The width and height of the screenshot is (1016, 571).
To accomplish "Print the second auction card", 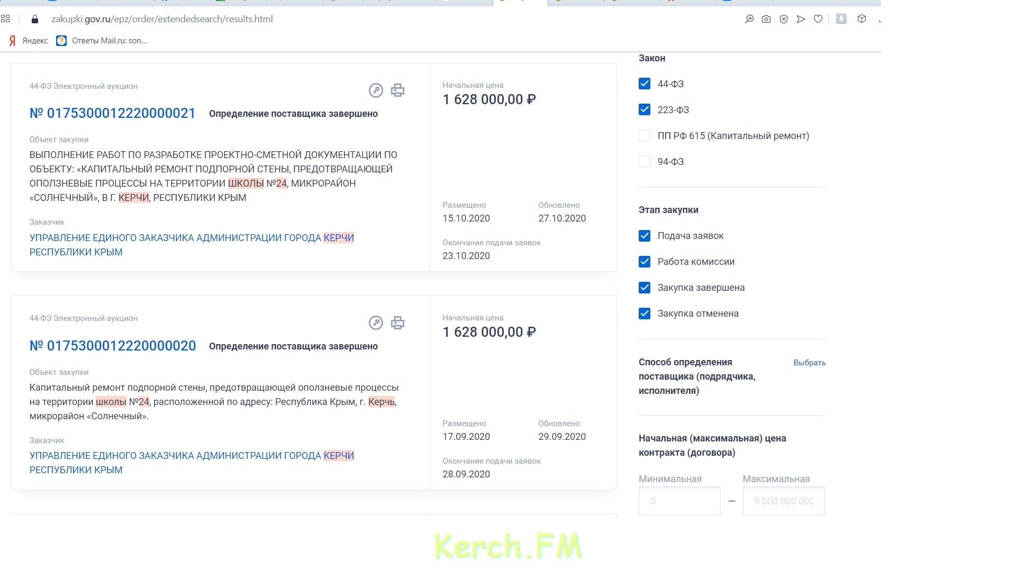I will 397,323.
